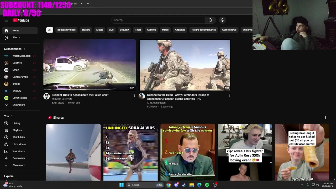Open File Explorer from taskbar

click(192, 185)
